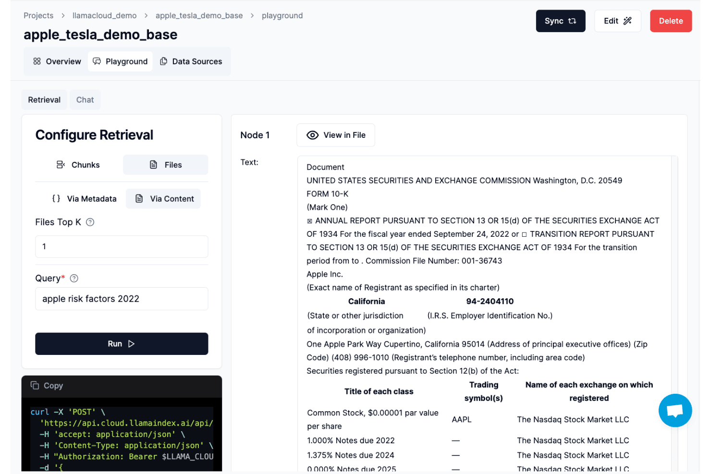
Task: Click the apple_tesla_demo_base page heading
Action: [x=100, y=35]
